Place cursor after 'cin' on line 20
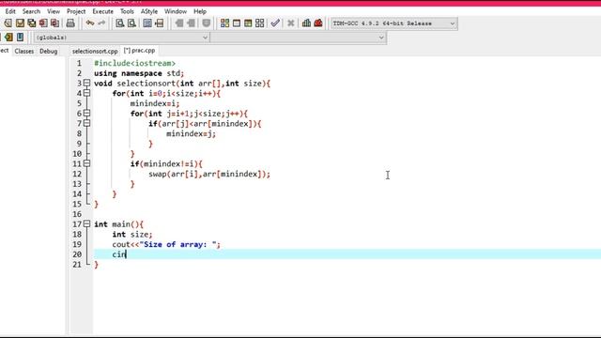This screenshot has width=601, height=338. pos(126,254)
